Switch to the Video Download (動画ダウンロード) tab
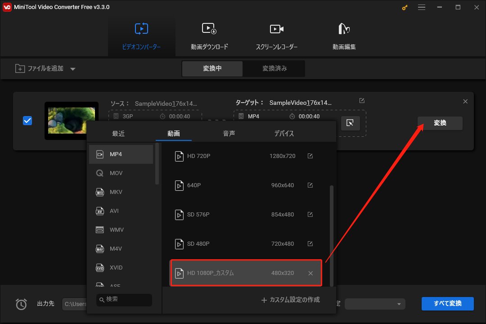This screenshot has width=486, height=324. pyautogui.click(x=209, y=36)
